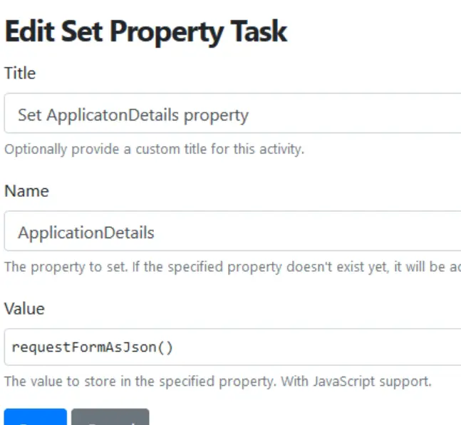Click the "Value" field label
Screen dimensions: 461x425
[24, 308]
